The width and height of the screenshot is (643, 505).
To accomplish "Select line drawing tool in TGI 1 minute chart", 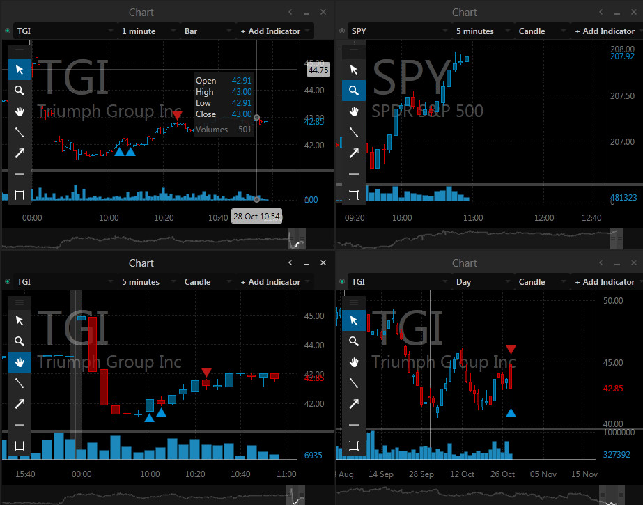I will pyautogui.click(x=20, y=132).
